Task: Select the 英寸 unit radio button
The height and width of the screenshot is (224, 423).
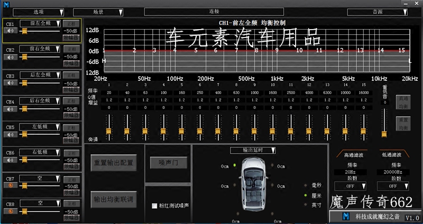Action: [x=305, y=204]
